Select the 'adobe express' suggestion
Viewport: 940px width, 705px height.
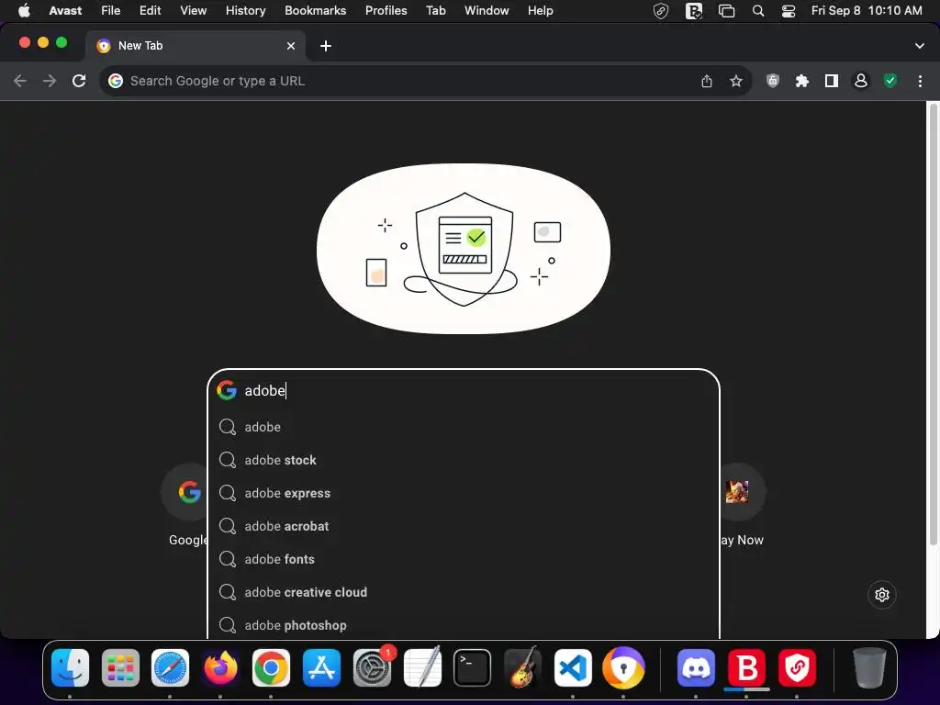(463, 493)
